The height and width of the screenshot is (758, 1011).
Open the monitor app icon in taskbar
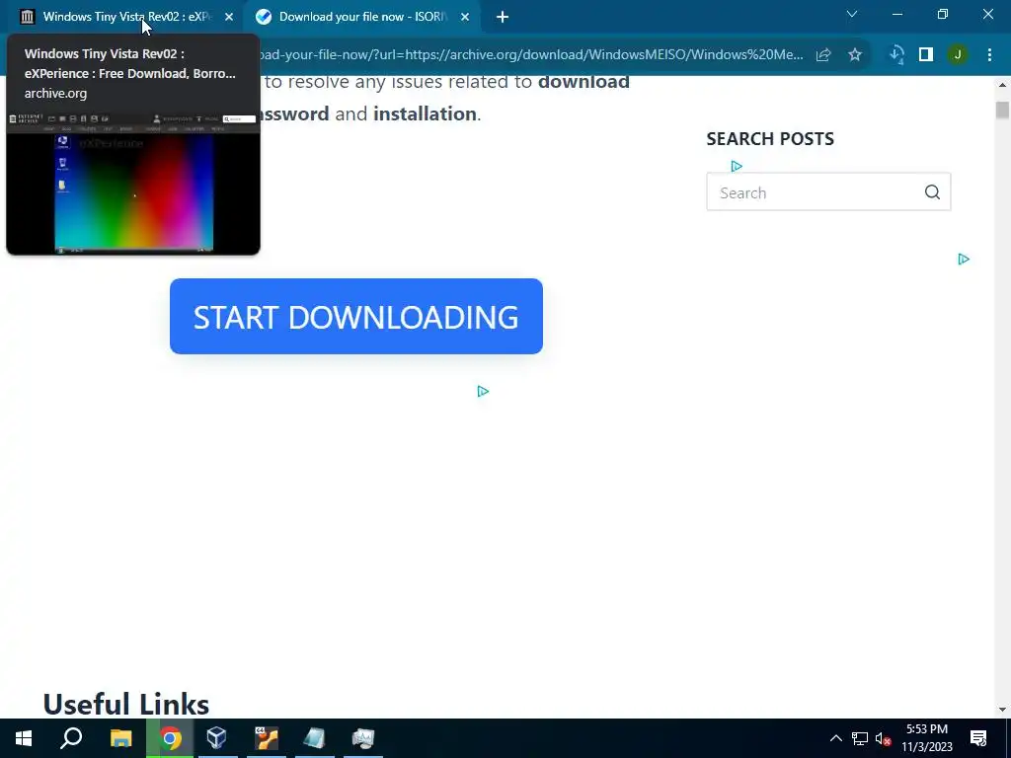(363, 738)
